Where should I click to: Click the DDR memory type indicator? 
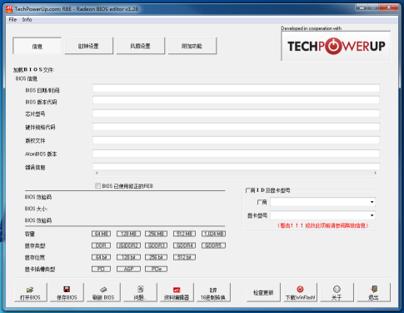pyautogui.click(x=101, y=245)
